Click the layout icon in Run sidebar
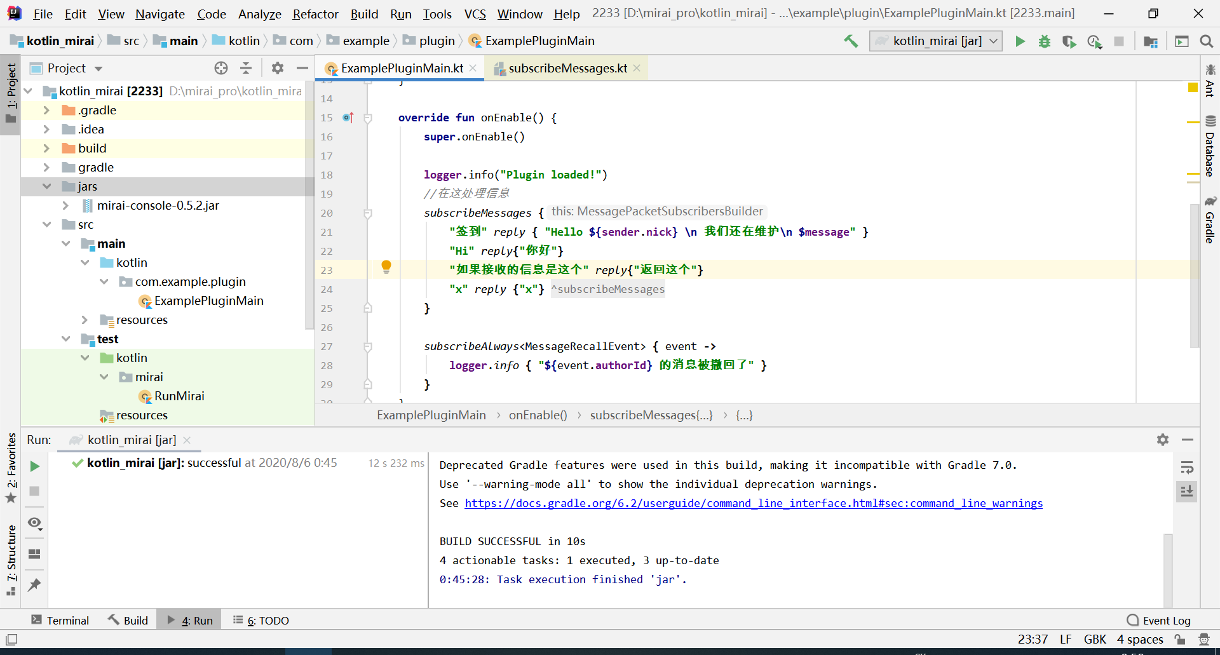The width and height of the screenshot is (1220, 655). coord(35,554)
